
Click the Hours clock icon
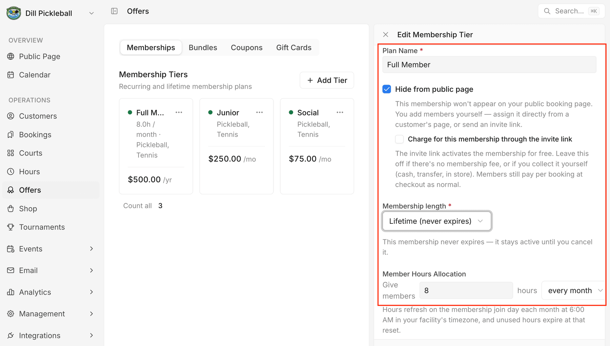(11, 172)
